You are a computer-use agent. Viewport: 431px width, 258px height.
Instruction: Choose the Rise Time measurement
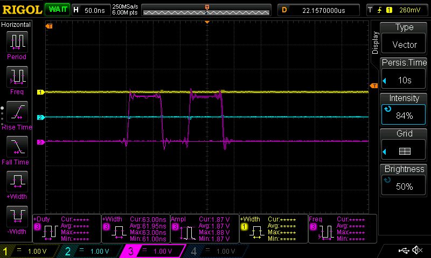(x=16, y=114)
